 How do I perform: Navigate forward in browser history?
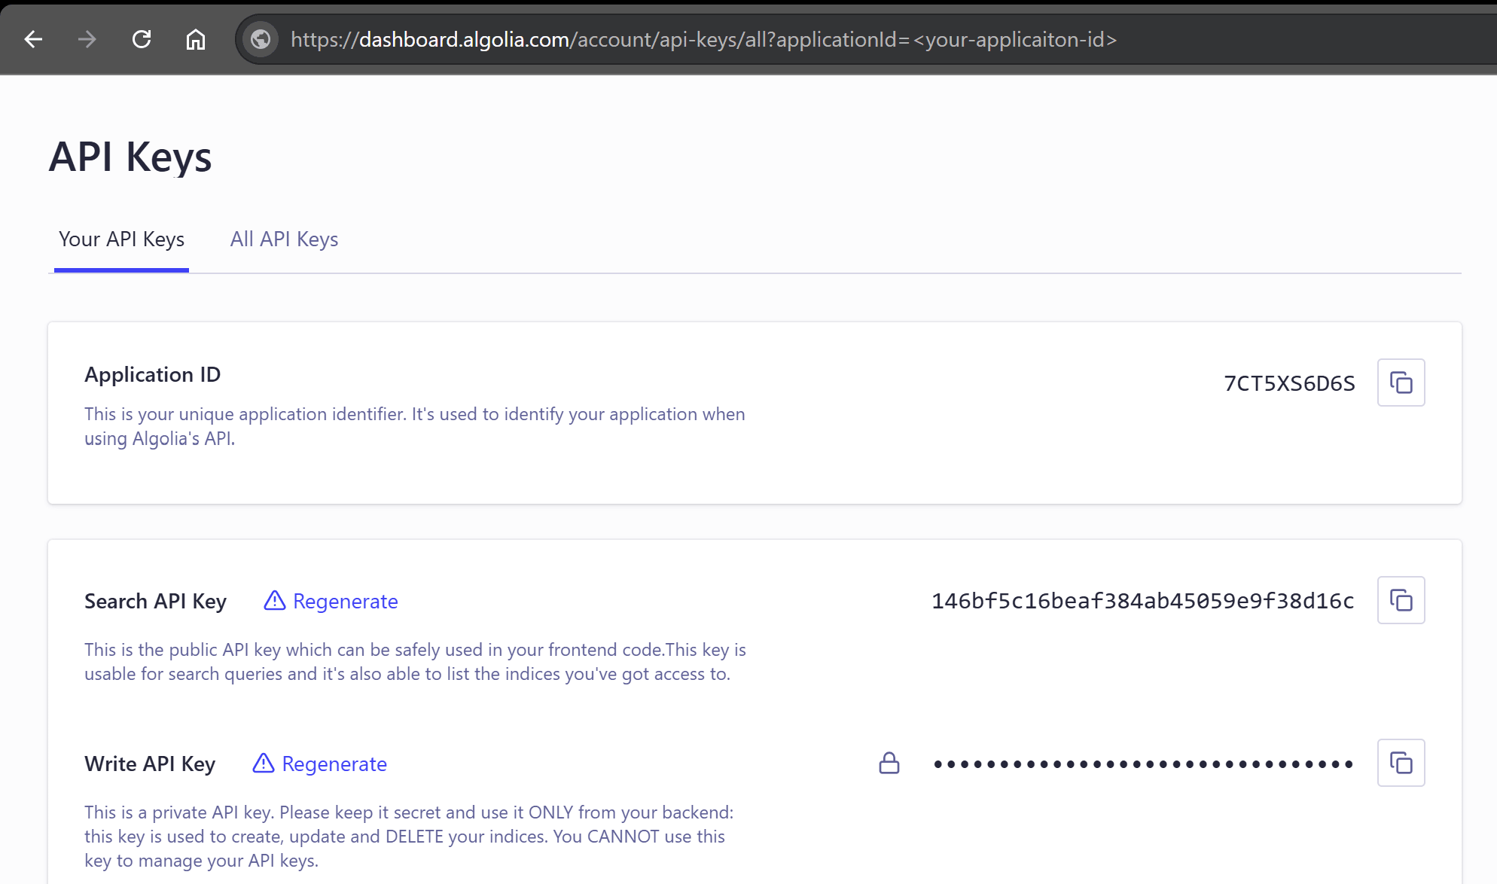coord(87,39)
